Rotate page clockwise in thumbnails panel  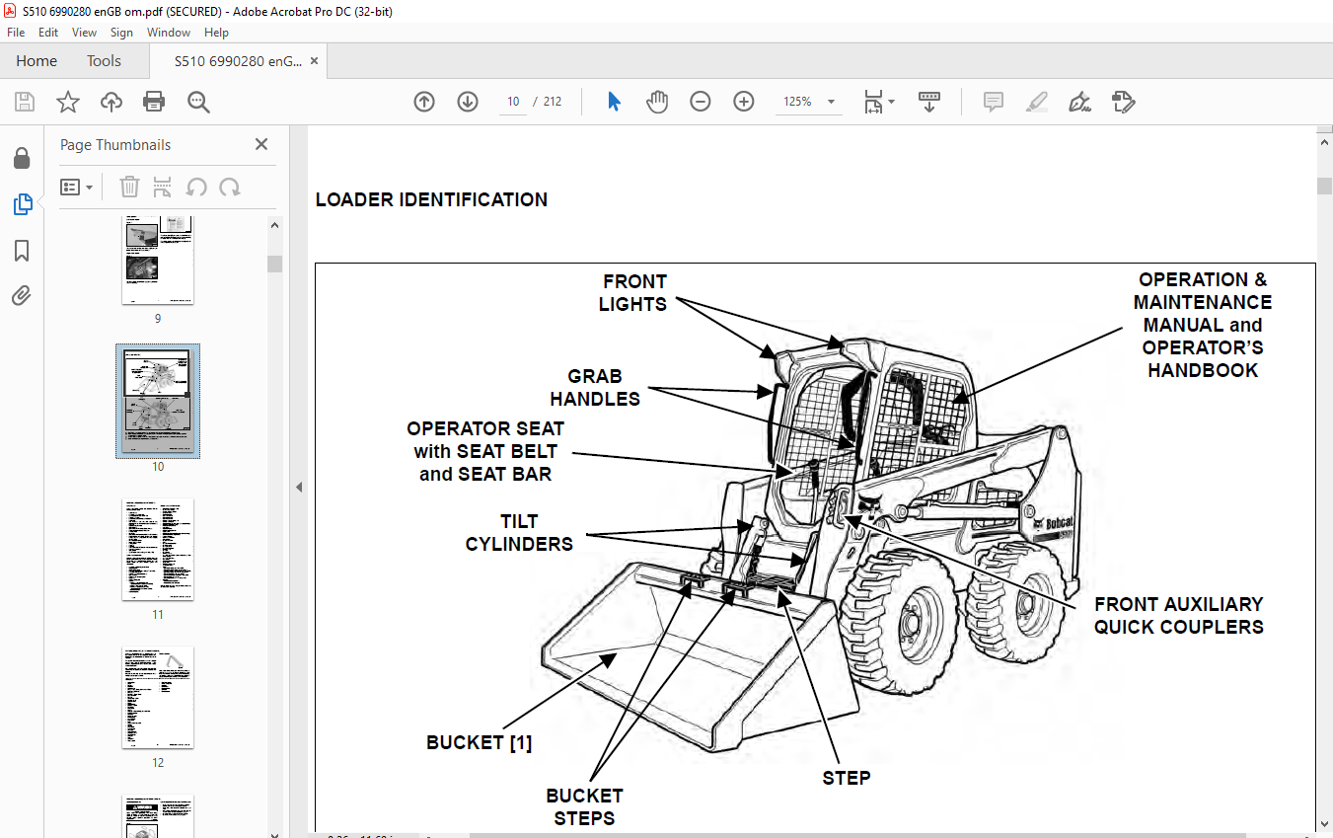pyautogui.click(x=230, y=187)
